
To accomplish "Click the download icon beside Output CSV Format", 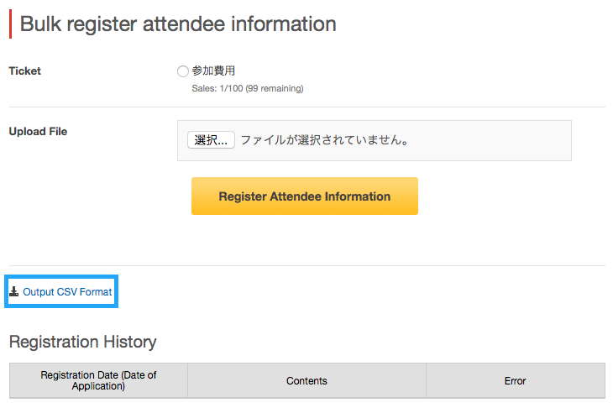I will point(14,291).
